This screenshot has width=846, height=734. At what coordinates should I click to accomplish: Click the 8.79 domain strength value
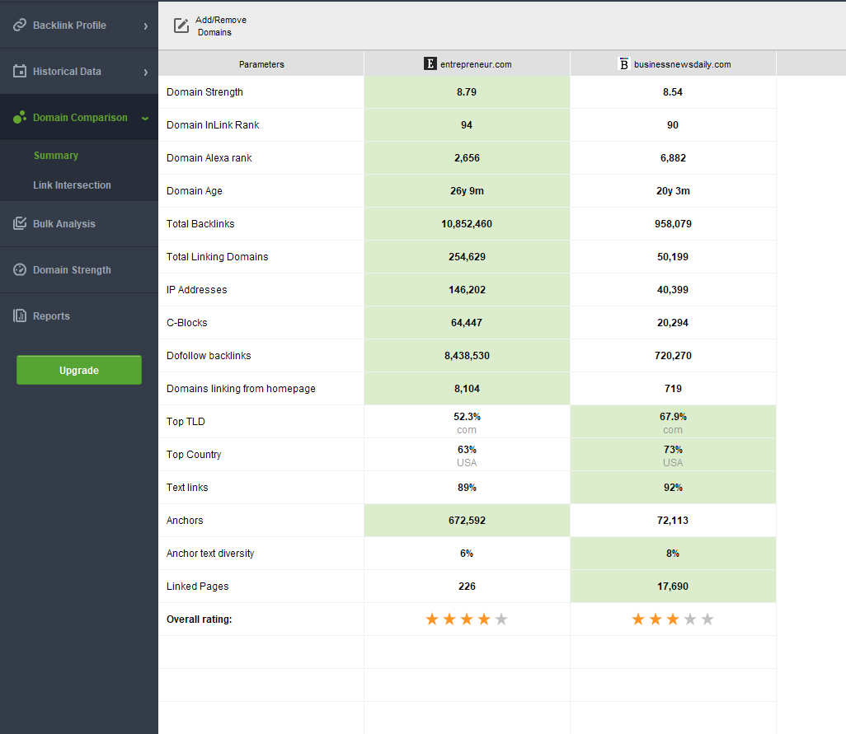point(467,91)
